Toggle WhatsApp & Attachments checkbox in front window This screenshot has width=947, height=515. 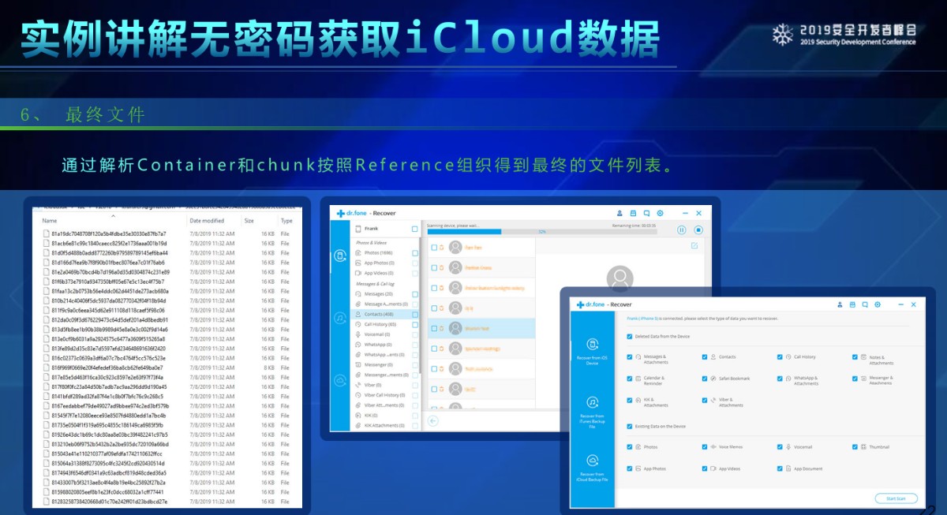tap(779, 378)
